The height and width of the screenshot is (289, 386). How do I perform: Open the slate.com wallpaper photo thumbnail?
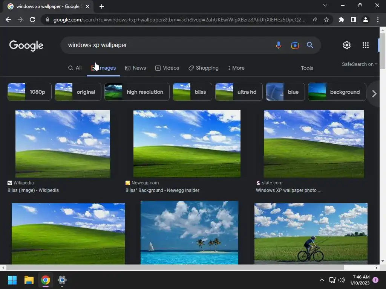tap(314, 144)
